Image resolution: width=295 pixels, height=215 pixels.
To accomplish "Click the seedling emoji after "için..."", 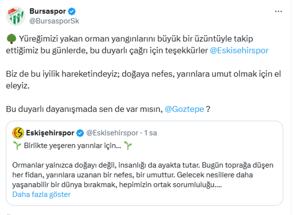I will pos(127,146).
